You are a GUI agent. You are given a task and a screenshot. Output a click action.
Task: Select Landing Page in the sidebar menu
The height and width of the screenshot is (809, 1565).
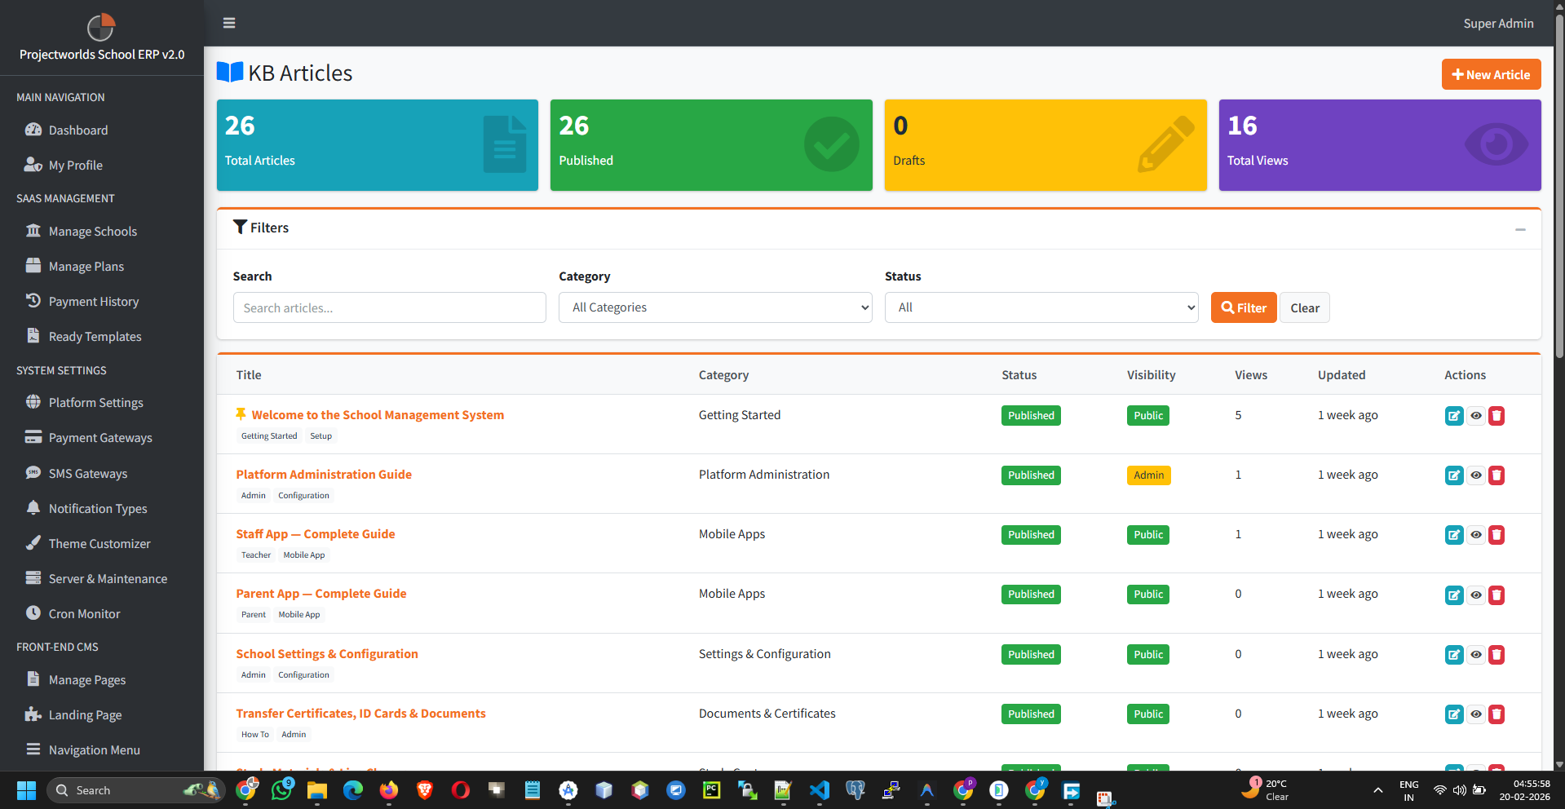point(82,714)
